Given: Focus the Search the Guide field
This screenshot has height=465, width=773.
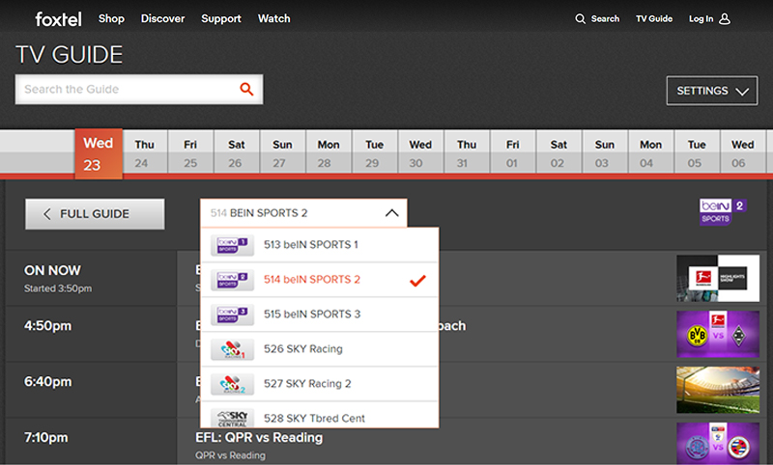Looking at the screenshot, I should [139, 89].
